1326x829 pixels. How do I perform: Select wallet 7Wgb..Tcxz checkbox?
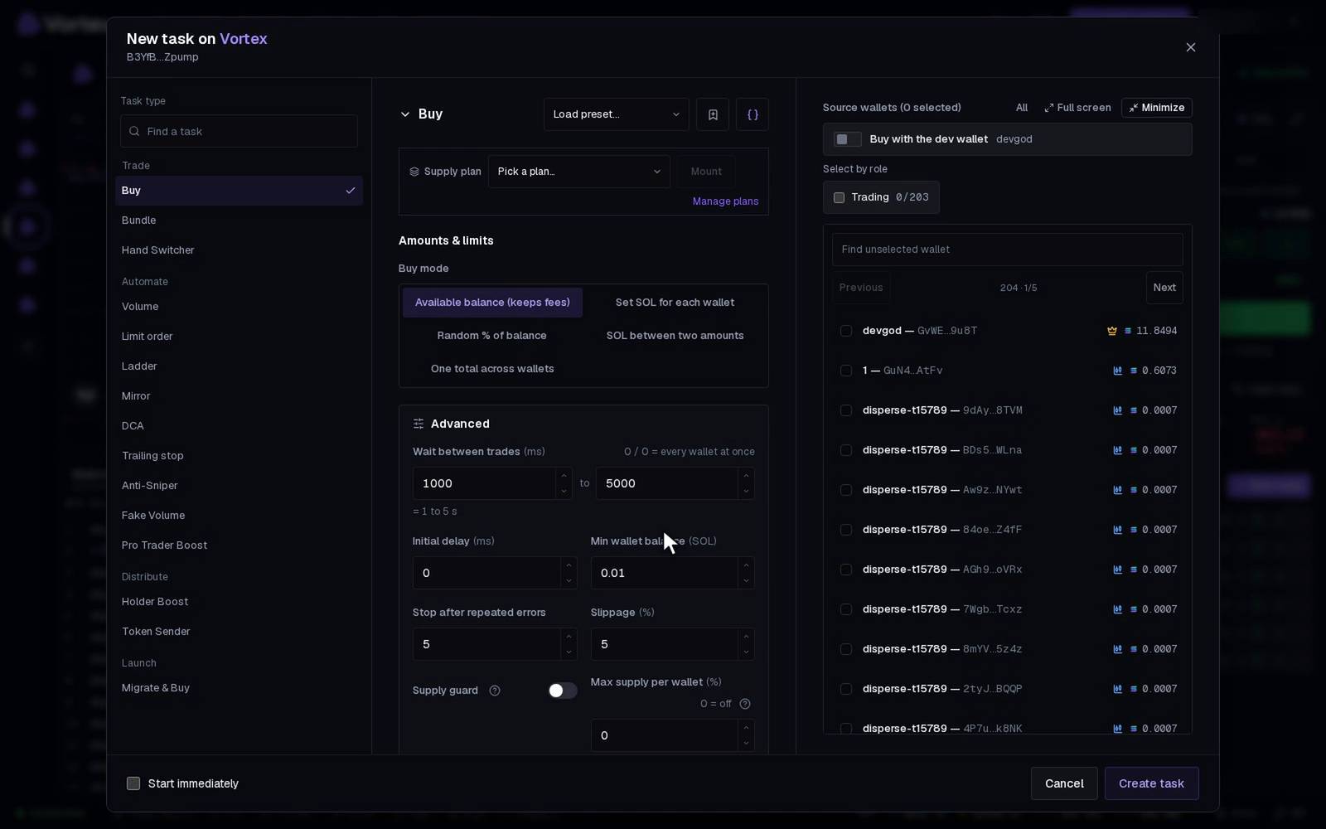click(x=846, y=609)
